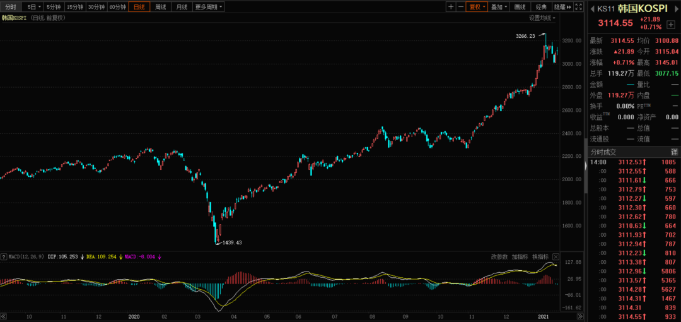The image size is (681, 322).
Task: Switch to 周线 weekly chart
Action: 160,7
